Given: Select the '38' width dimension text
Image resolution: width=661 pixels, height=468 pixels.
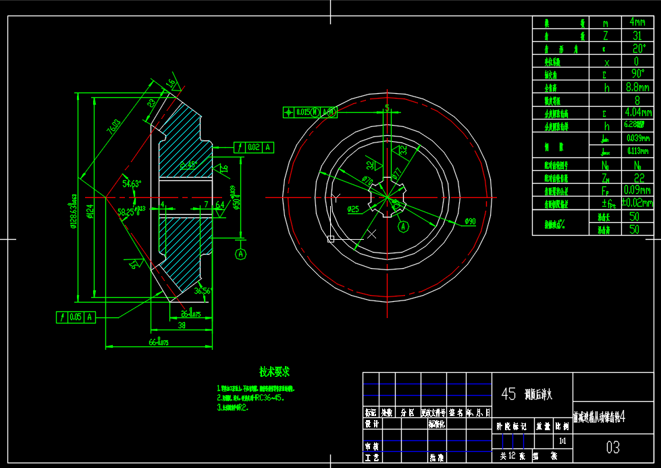Looking at the screenshot, I should click(x=181, y=325).
